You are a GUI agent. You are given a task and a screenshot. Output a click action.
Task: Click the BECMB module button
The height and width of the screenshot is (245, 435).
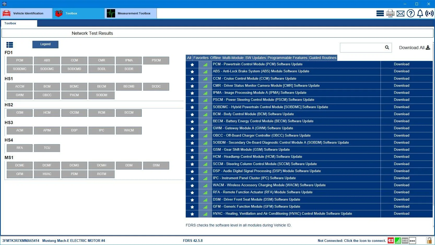coord(129,87)
